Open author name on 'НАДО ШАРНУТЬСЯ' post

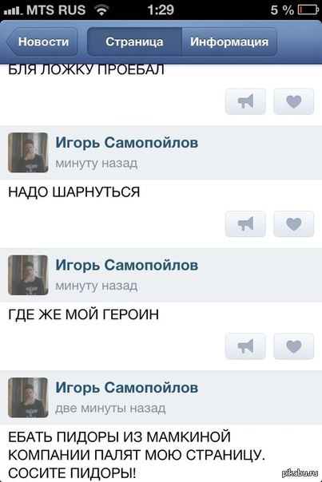pos(127,143)
